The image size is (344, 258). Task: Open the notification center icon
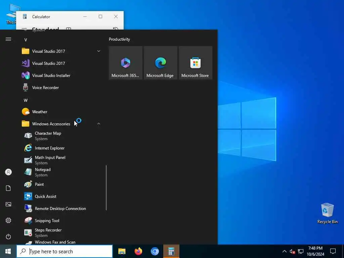333,251
